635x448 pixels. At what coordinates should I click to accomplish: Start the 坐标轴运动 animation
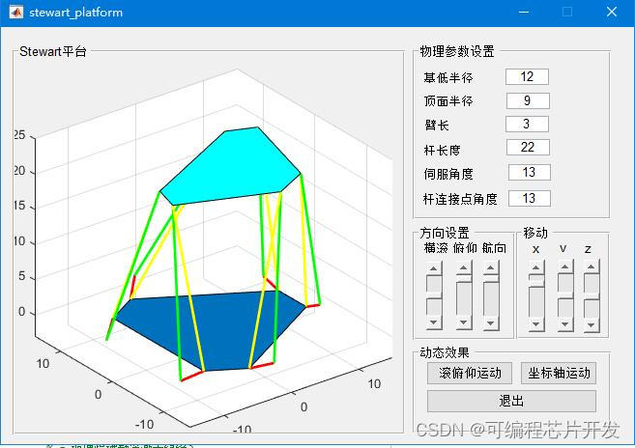click(559, 373)
